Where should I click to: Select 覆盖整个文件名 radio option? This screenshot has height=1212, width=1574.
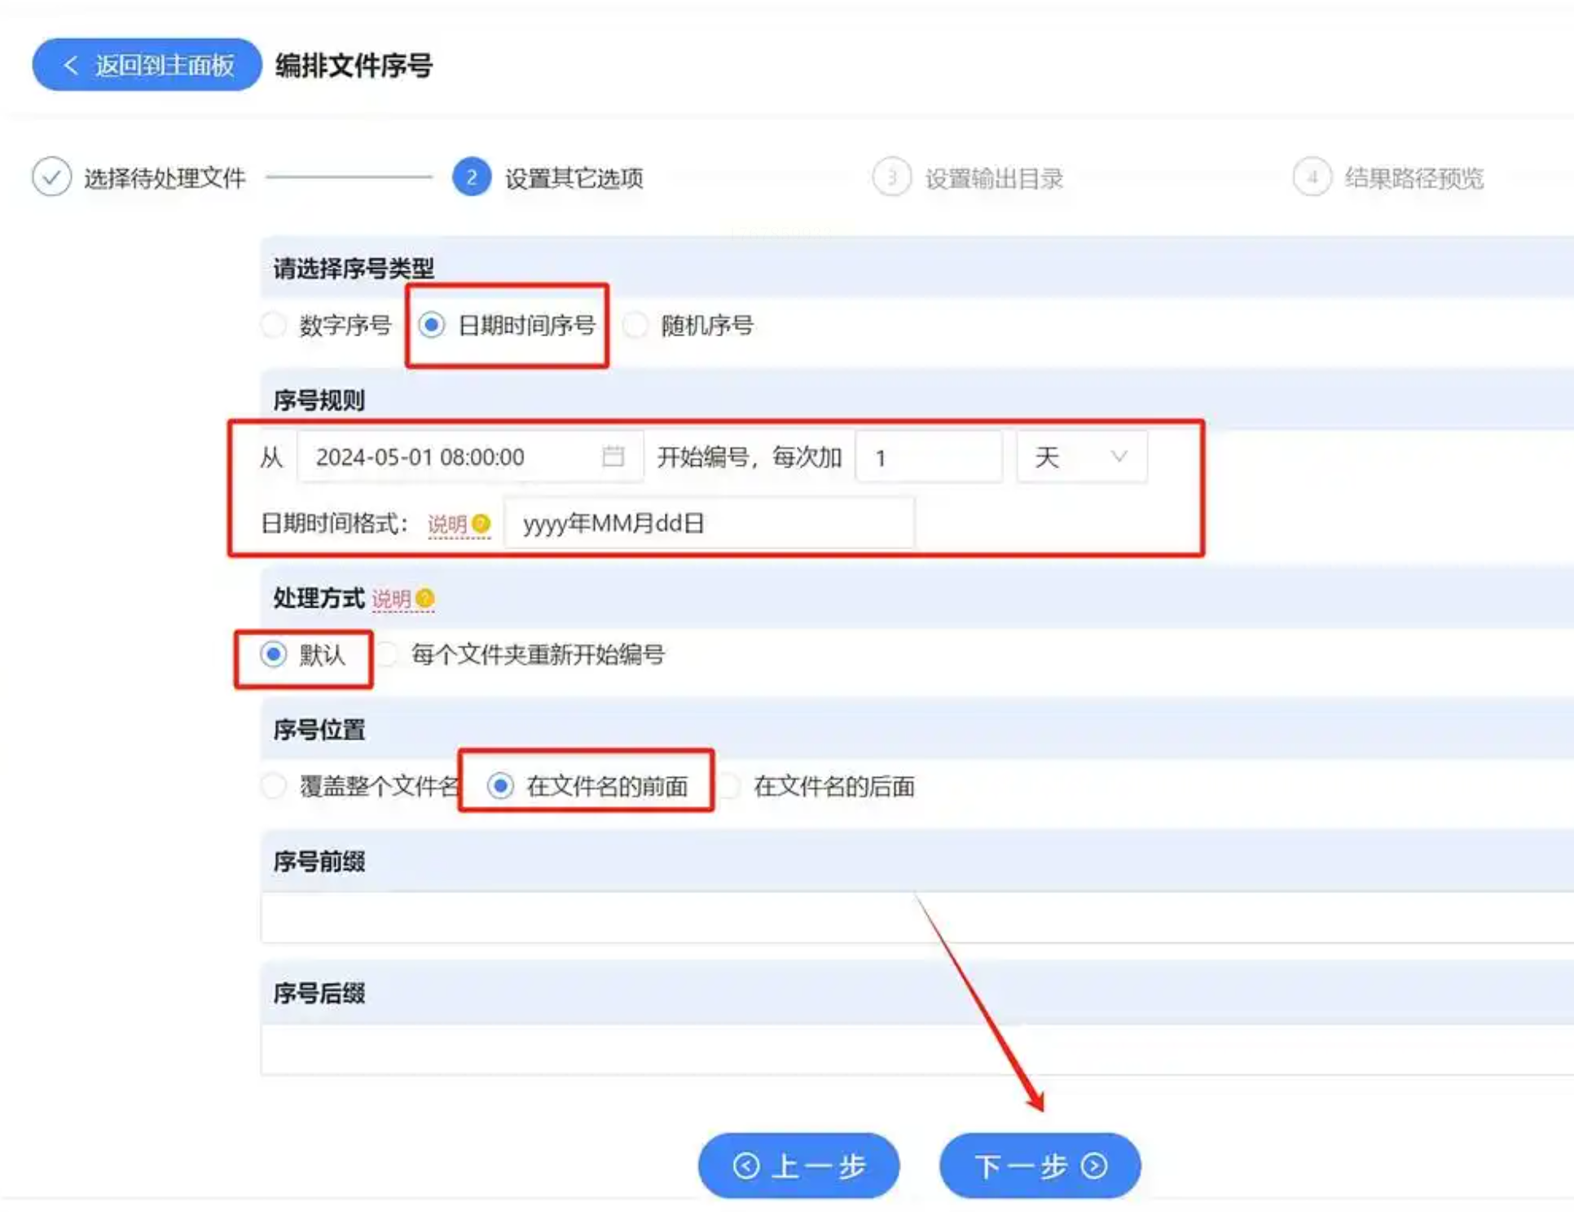tap(274, 786)
